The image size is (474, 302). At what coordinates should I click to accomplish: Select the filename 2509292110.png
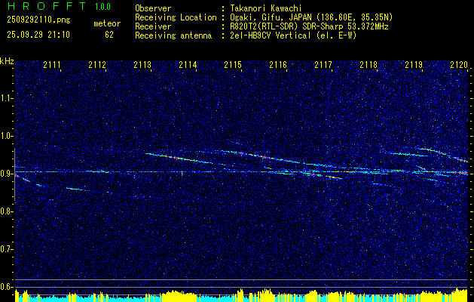click(x=38, y=20)
